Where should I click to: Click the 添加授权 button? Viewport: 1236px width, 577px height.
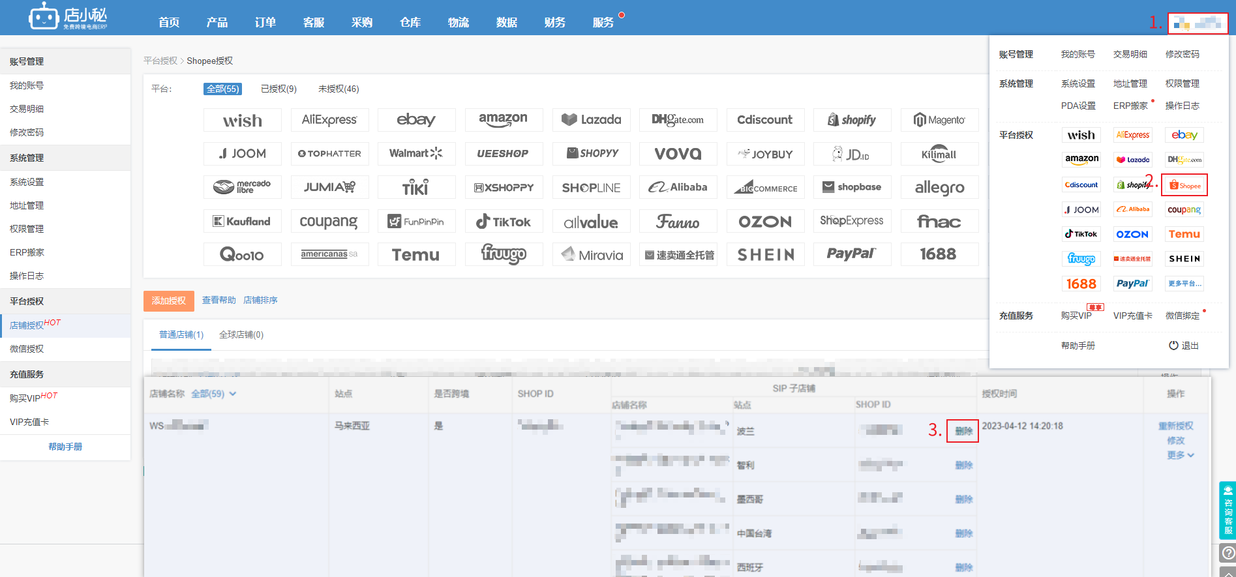tap(169, 301)
